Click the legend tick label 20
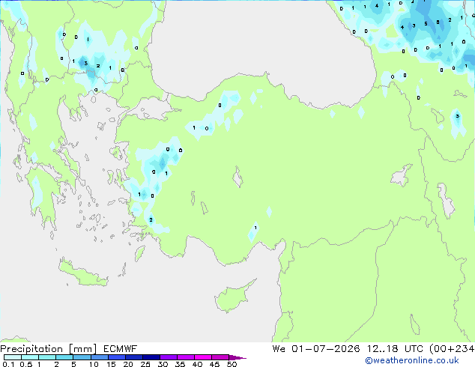475x367 pixels. pyautogui.click(x=128, y=364)
